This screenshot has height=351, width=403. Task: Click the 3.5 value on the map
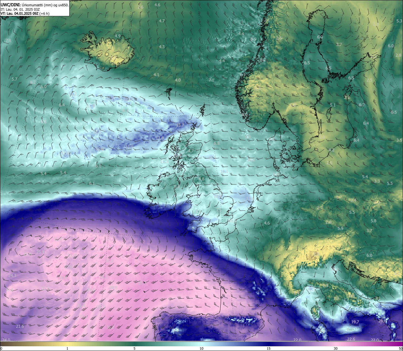pyautogui.click(x=399, y=140)
